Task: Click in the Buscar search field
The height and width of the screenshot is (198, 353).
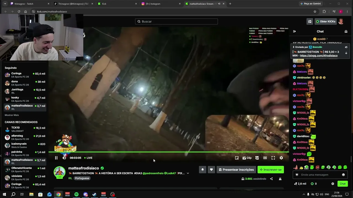Action: pyautogui.click(x=176, y=21)
